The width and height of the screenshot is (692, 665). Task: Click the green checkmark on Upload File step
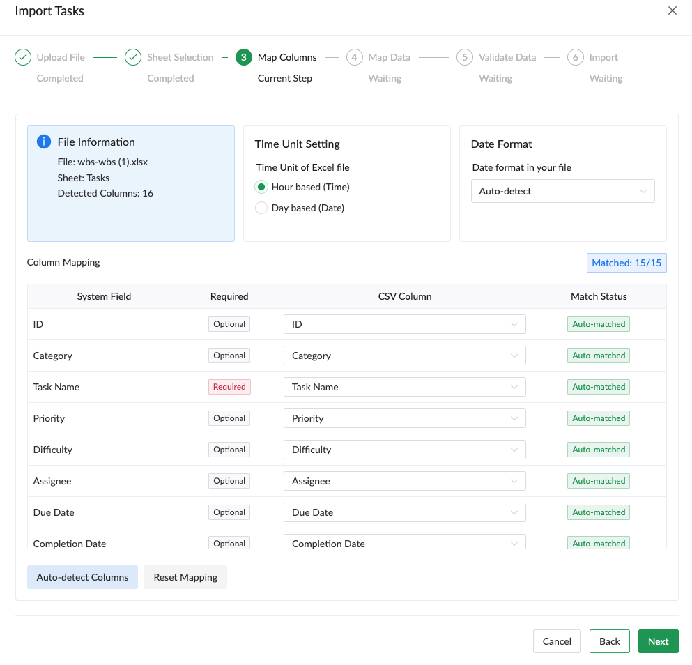point(23,57)
